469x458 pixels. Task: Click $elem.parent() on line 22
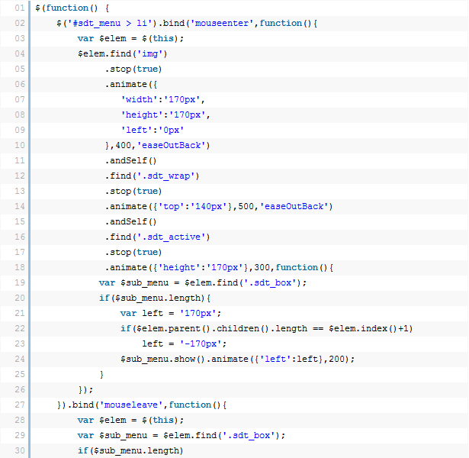166,328
